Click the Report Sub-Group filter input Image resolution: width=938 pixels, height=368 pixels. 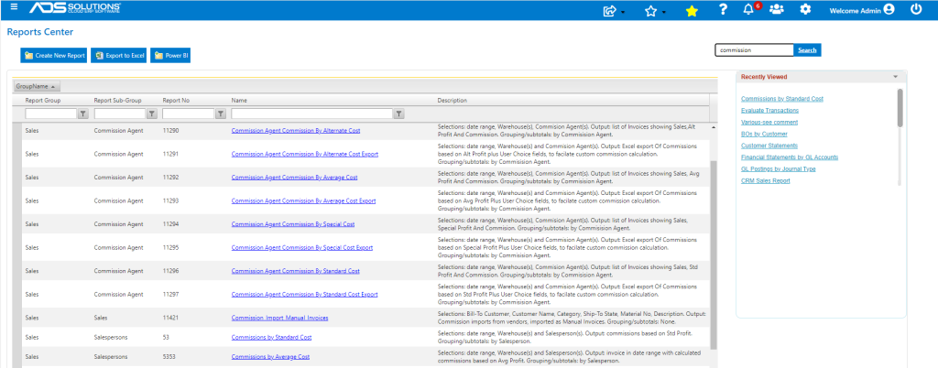tap(120, 114)
